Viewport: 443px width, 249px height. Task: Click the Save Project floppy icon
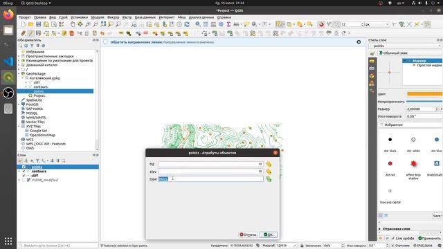[39, 25]
